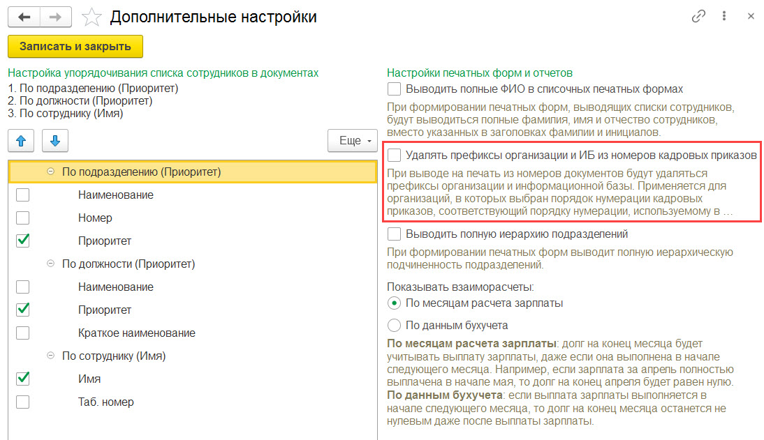
Task: Select the Краткое наименование tree row
Action: 193,333
